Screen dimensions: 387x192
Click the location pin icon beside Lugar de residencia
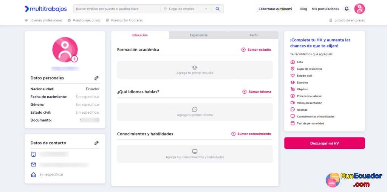(293, 69)
